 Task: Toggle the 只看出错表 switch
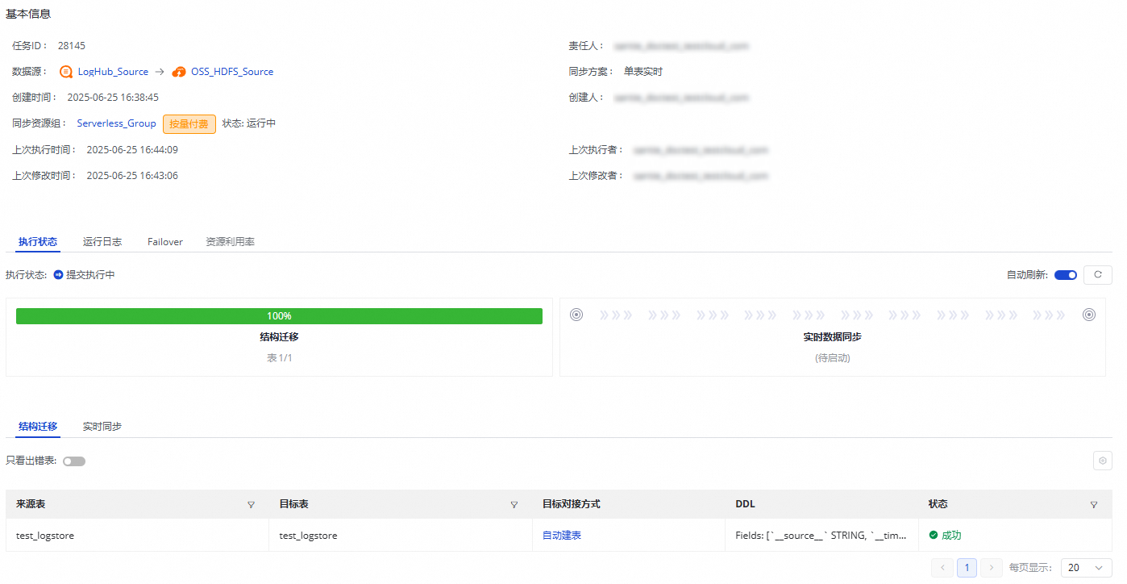tap(74, 461)
